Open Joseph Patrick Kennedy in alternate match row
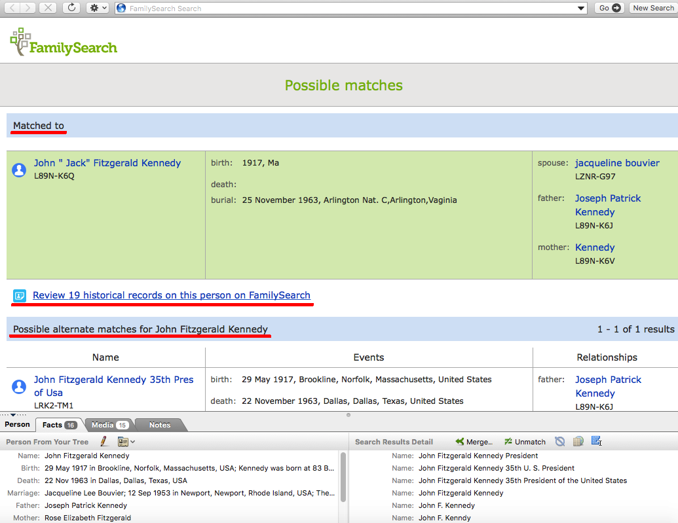Viewport: 678px width, 523px height. (608, 386)
